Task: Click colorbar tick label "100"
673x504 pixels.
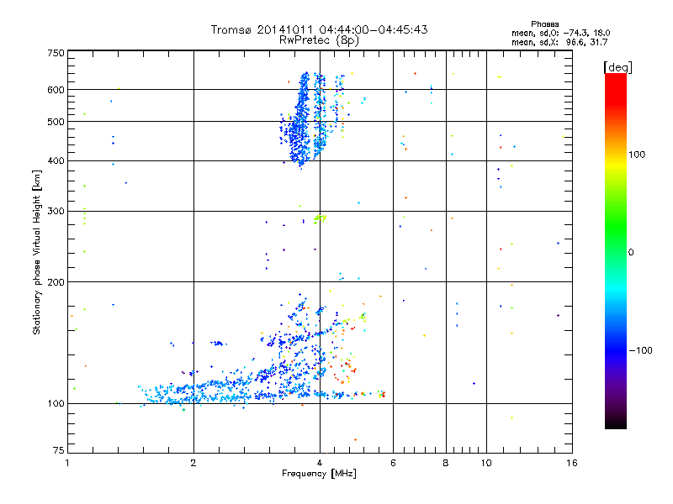Action: (637, 155)
